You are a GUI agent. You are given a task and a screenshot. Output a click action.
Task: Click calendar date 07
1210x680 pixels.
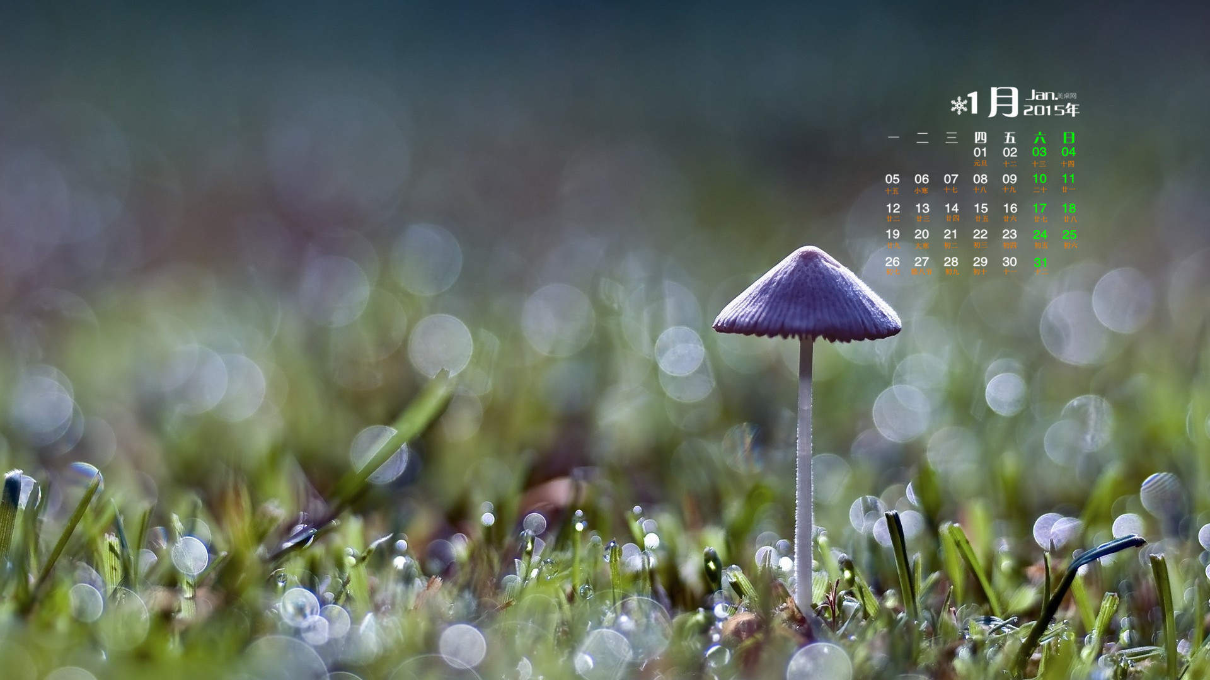(951, 179)
